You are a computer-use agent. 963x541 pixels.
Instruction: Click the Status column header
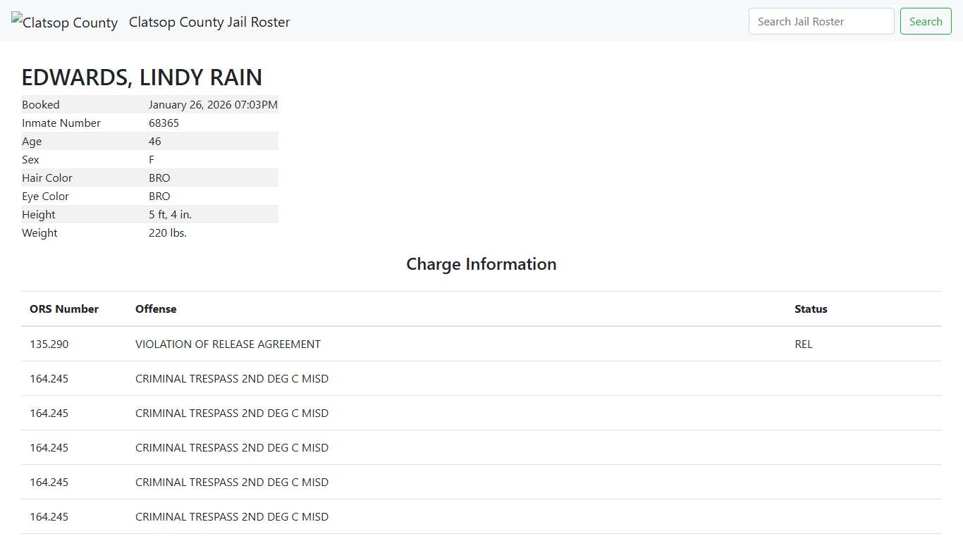(x=811, y=309)
